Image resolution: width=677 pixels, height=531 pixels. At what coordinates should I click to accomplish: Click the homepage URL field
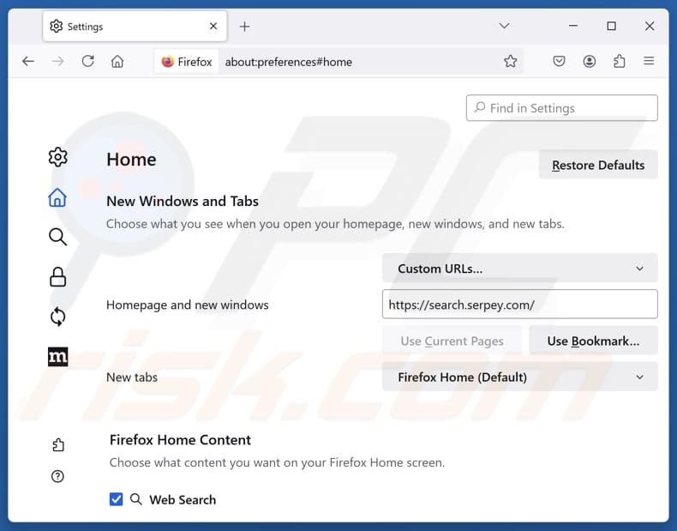520,305
